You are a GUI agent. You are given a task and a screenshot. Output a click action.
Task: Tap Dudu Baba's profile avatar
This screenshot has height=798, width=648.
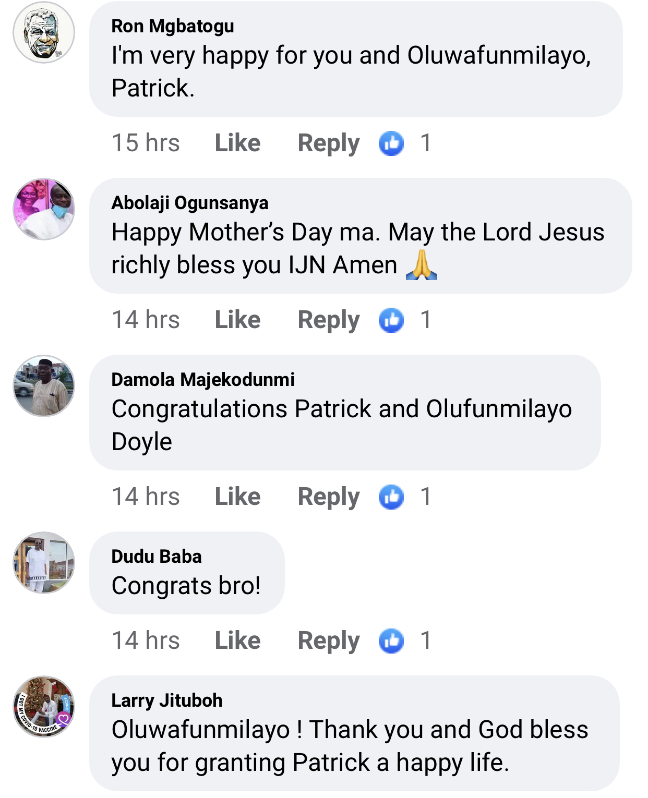pos(44,562)
